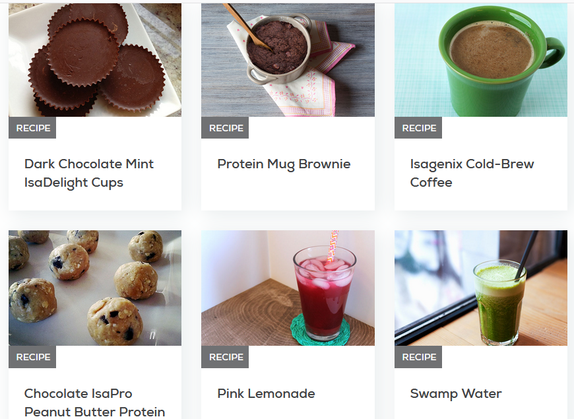Click the white card area below Cold-Brew Coffee title

point(481,201)
